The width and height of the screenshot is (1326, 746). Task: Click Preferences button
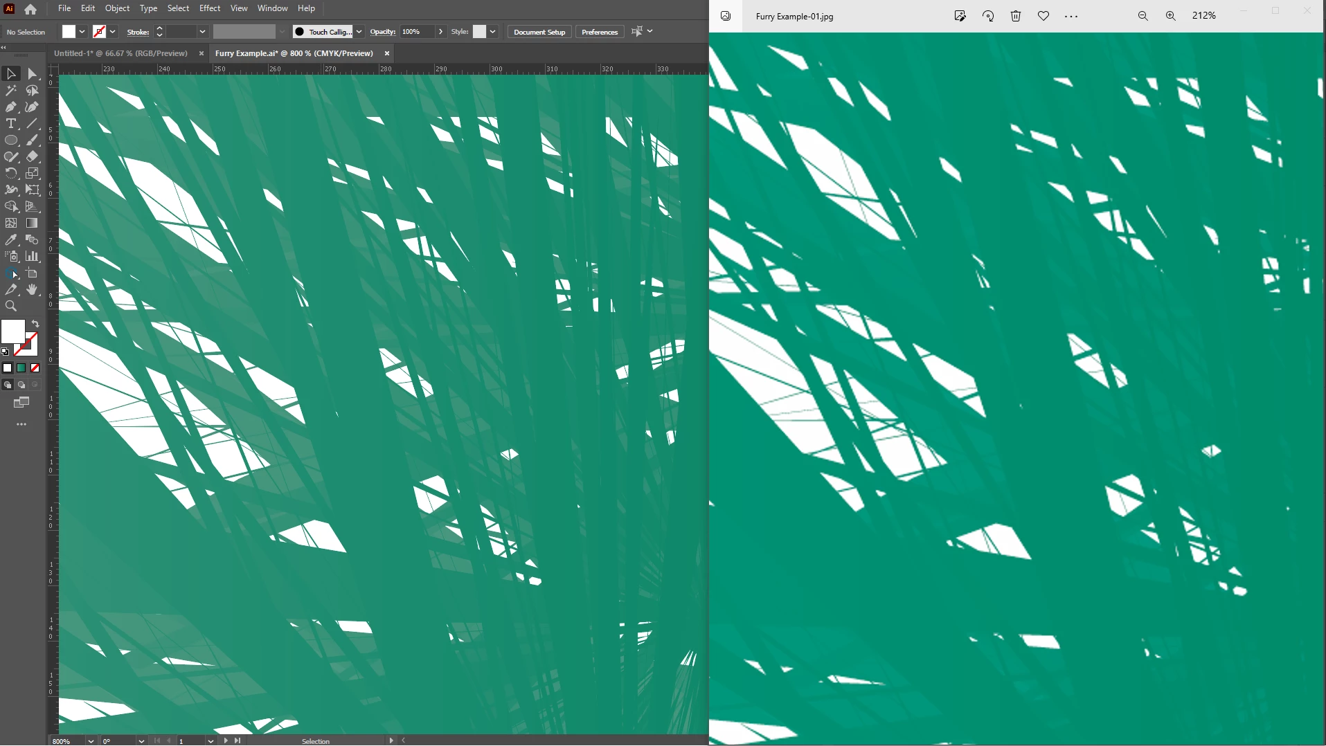(600, 32)
